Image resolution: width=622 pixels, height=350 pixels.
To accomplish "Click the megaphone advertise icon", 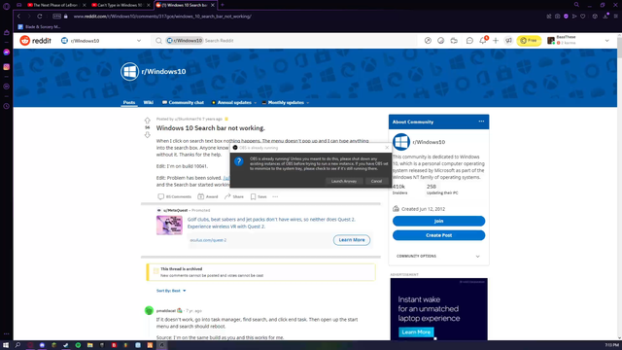I will coord(508,41).
